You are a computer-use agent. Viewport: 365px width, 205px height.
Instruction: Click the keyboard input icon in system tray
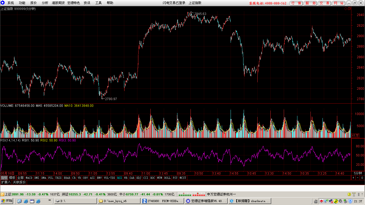pyautogui.click(x=316, y=201)
